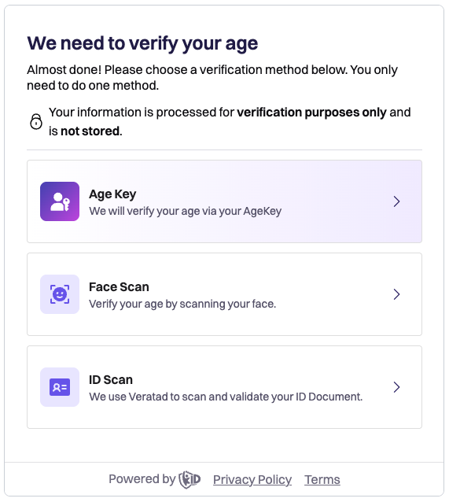
Task: Click "We will verify your age via your AgeKey"
Action: (x=186, y=212)
